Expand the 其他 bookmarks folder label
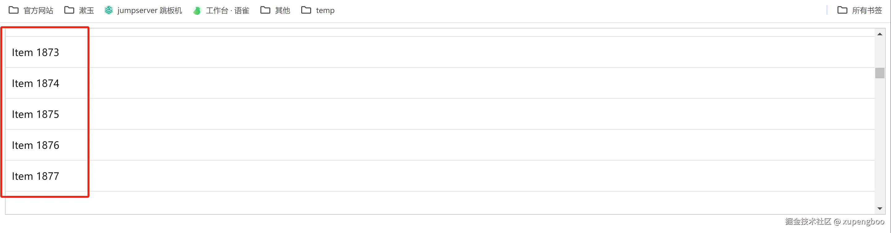The width and height of the screenshot is (891, 233). [x=283, y=11]
